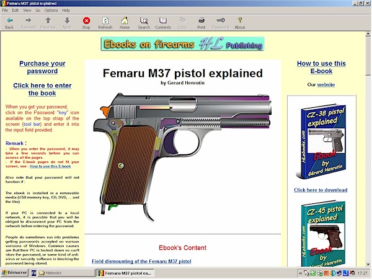372x279 pixels.
Task: Click the Forward arrow toolbar button
Action: [x=29, y=23]
